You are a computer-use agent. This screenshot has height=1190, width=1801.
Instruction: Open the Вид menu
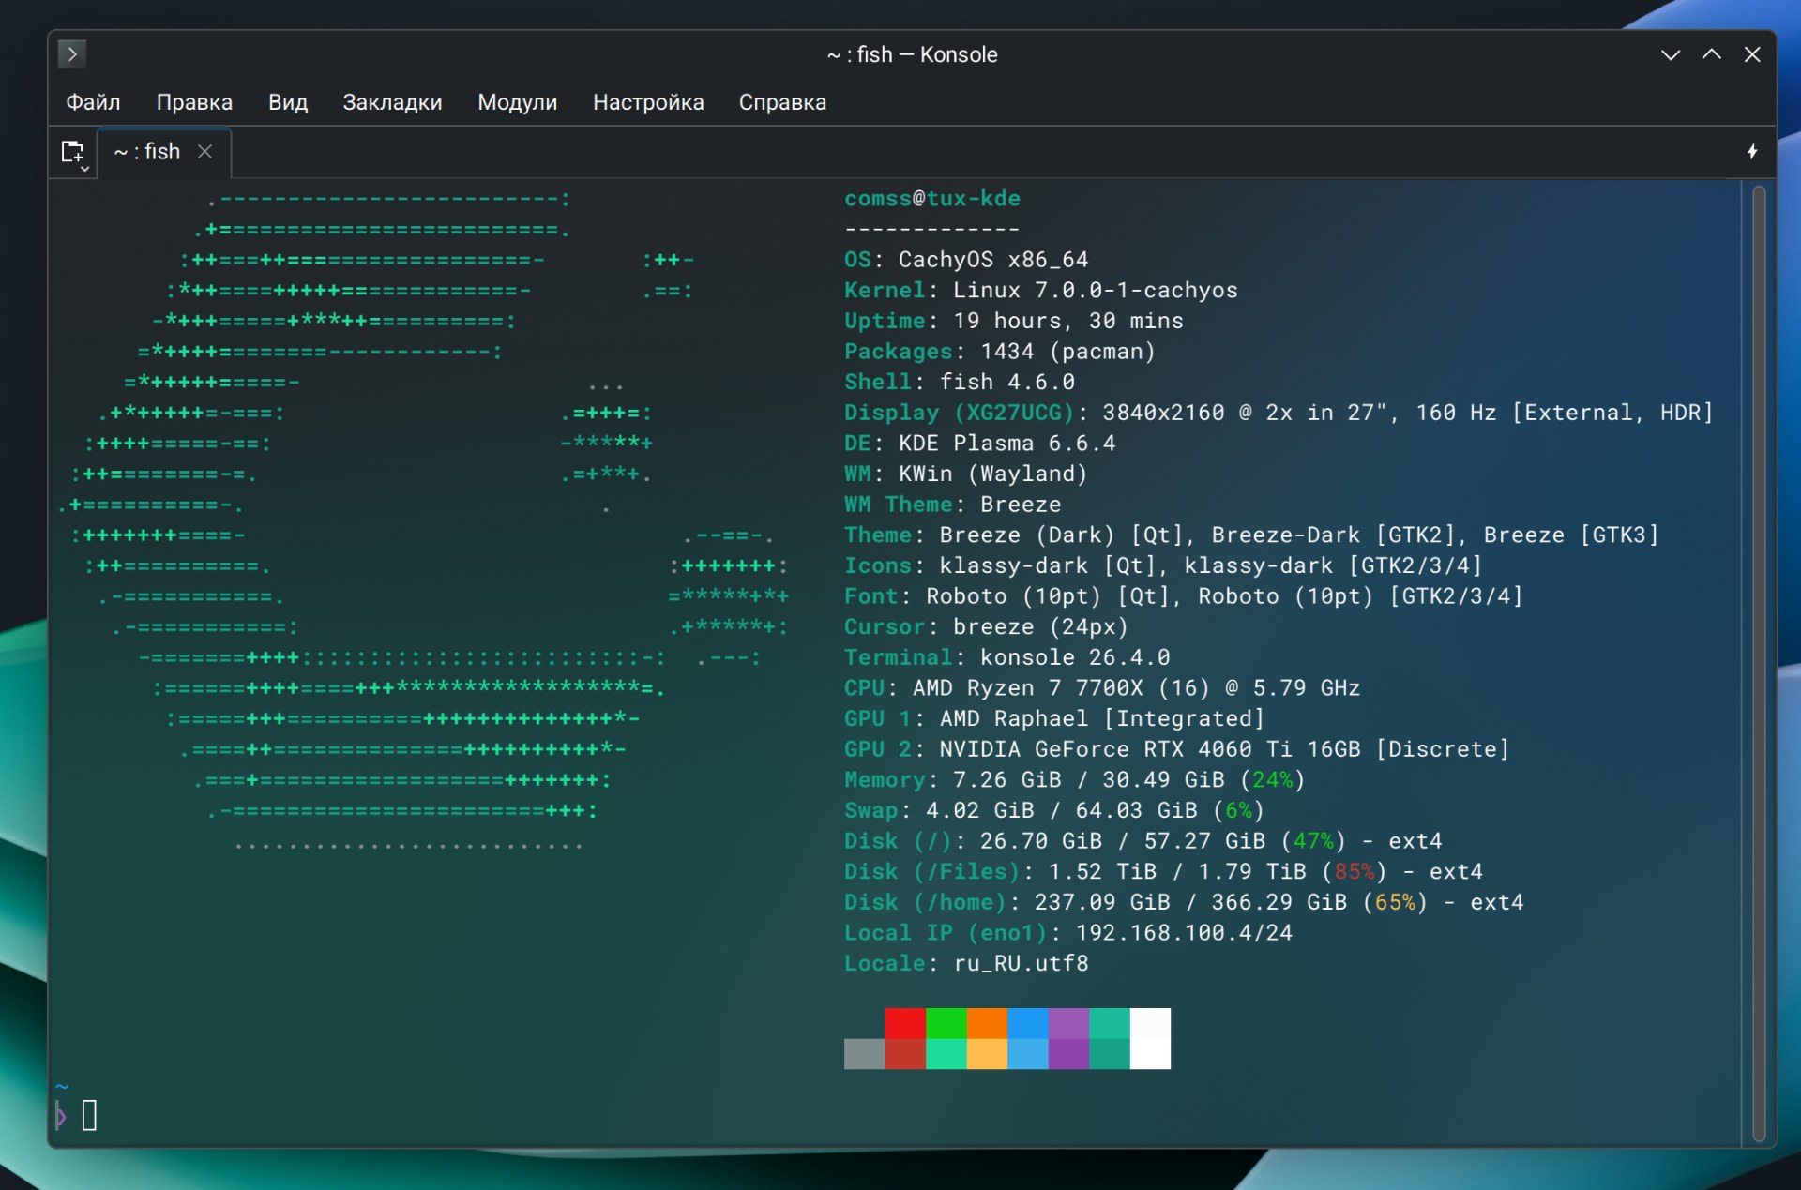tap(287, 102)
